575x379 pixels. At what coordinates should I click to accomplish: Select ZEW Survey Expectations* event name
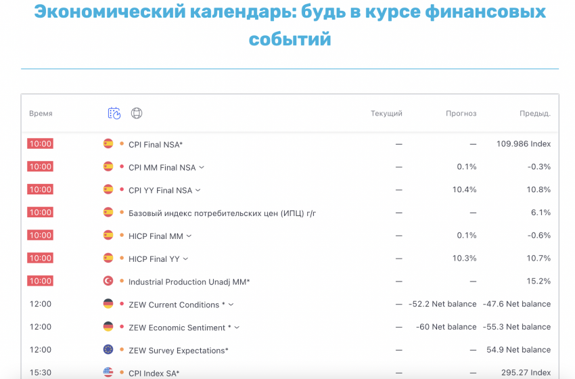click(x=179, y=351)
